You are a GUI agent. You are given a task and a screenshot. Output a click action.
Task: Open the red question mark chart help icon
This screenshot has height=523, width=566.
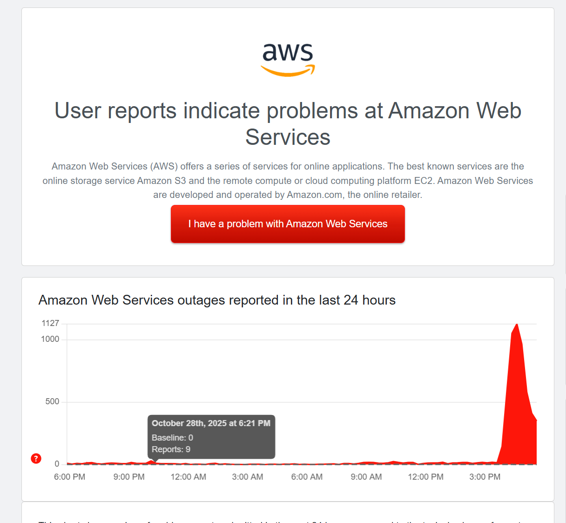[36, 458]
